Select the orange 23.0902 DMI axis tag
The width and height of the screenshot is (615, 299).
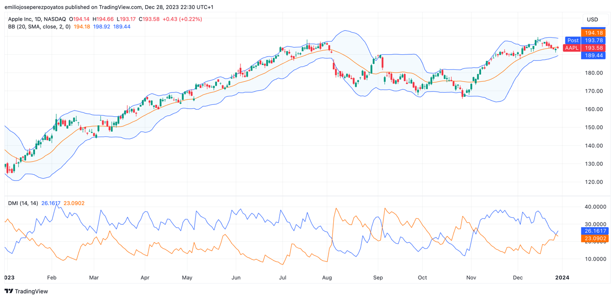click(x=595, y=239)
